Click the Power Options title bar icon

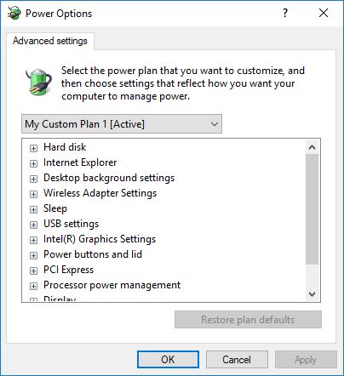14,13
